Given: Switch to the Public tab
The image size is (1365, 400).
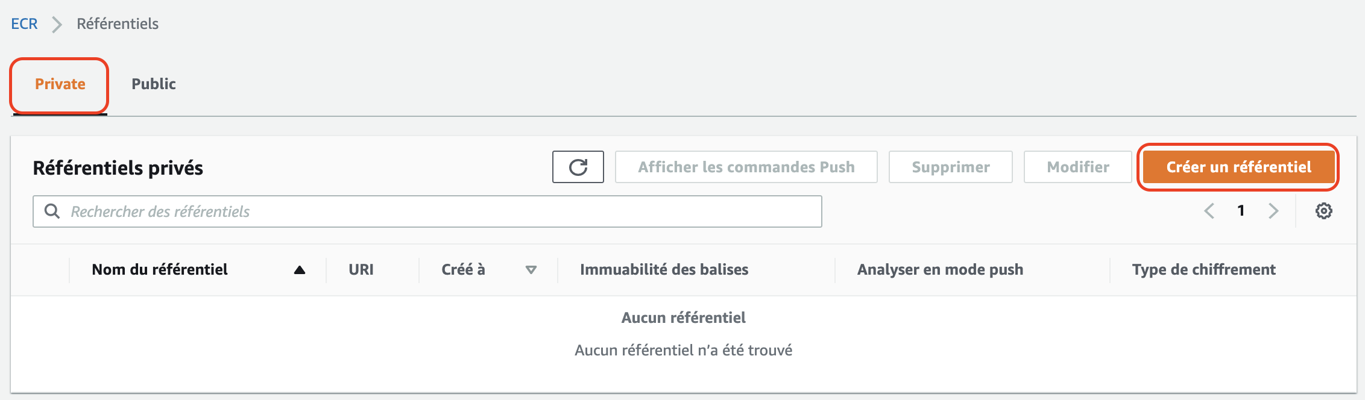Looking at the screenshot, I should [x=154, y=84].
